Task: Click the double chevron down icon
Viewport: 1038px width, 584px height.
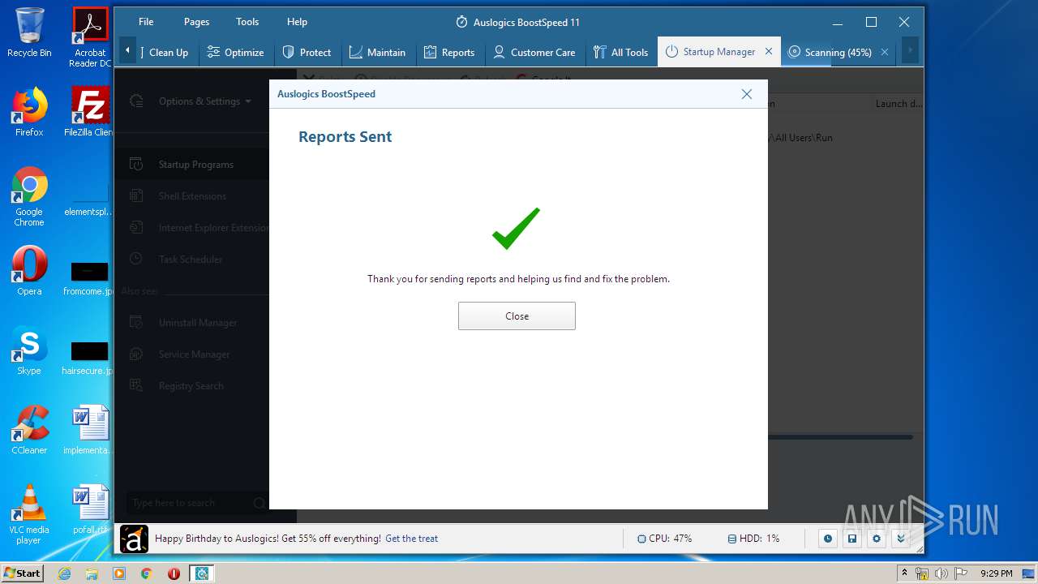Action: click(x=900, y=539)
